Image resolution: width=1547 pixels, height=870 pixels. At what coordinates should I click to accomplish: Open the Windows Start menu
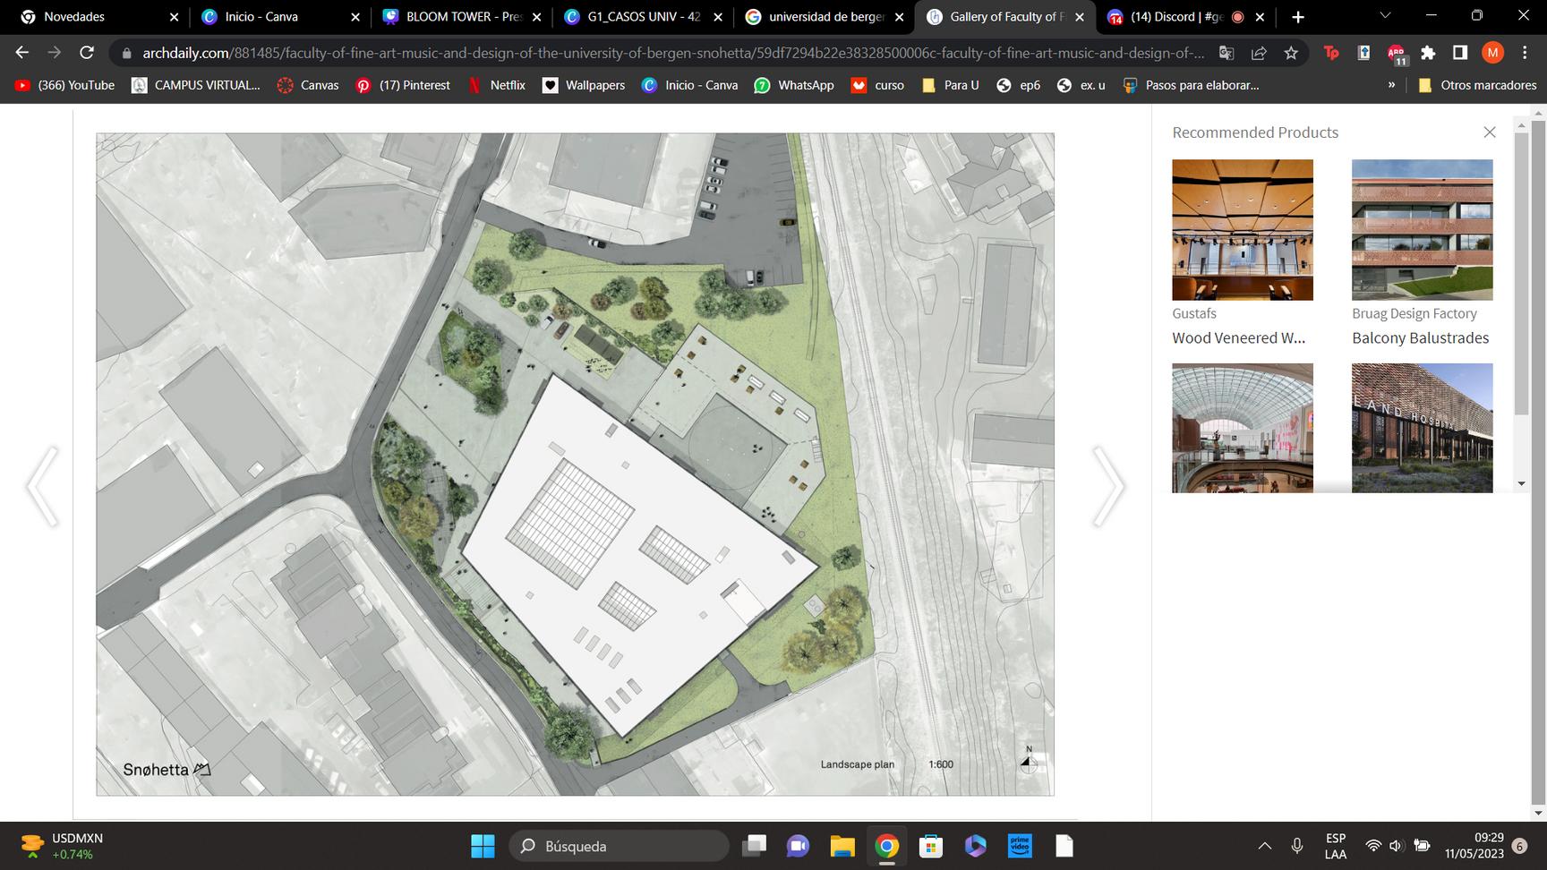click(x=483, y=846)
